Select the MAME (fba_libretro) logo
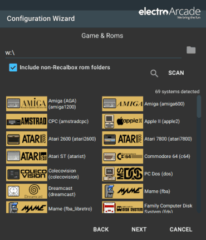The width and height of the screenshot is (206, 240). (x=27, y=207)
